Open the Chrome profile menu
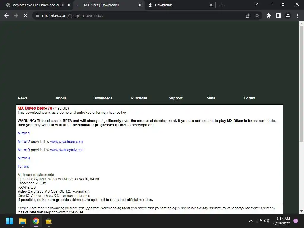The width and height of the screenshot is (304, 228). [288, 15]
